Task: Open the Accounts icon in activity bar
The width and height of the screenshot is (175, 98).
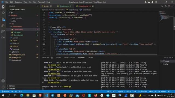Action: click(x=3, y=81)
